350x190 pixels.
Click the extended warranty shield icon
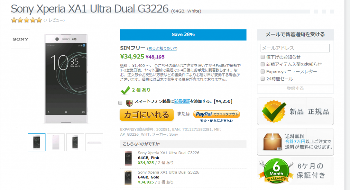[129, 103]
